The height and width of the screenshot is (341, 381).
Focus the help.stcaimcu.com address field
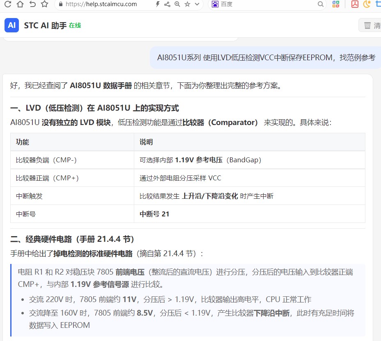pyautogui.click(x=101, y=4)
